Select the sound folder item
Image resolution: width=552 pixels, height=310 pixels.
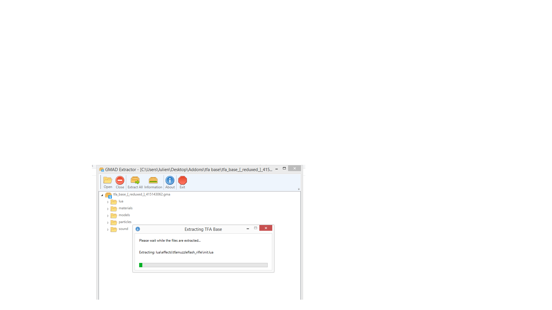[x=123, y=228]
